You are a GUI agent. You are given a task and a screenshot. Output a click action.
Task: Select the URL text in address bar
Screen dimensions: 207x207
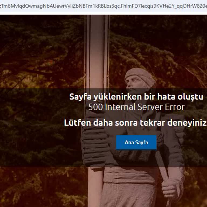(103, 6)
